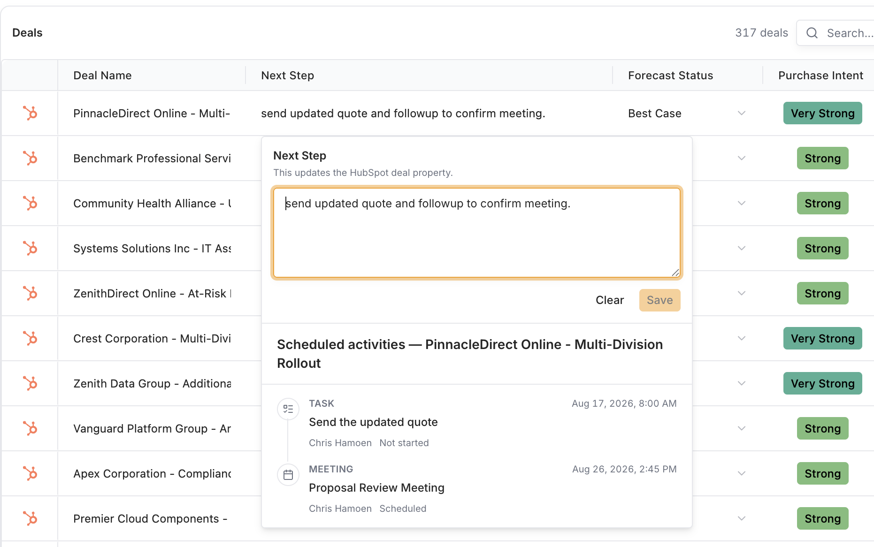
Task: Open HubSpot icon for Vanguard Platform Group row
Action: point(30,428)
